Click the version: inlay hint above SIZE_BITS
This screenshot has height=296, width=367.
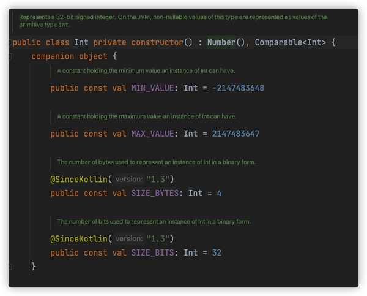point(129,239)
